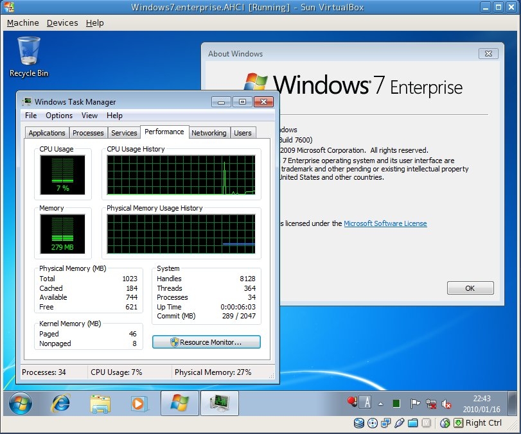This screenshot has width=521, height=434.
Task: Select the Performance tab
Action: point(164,132)
